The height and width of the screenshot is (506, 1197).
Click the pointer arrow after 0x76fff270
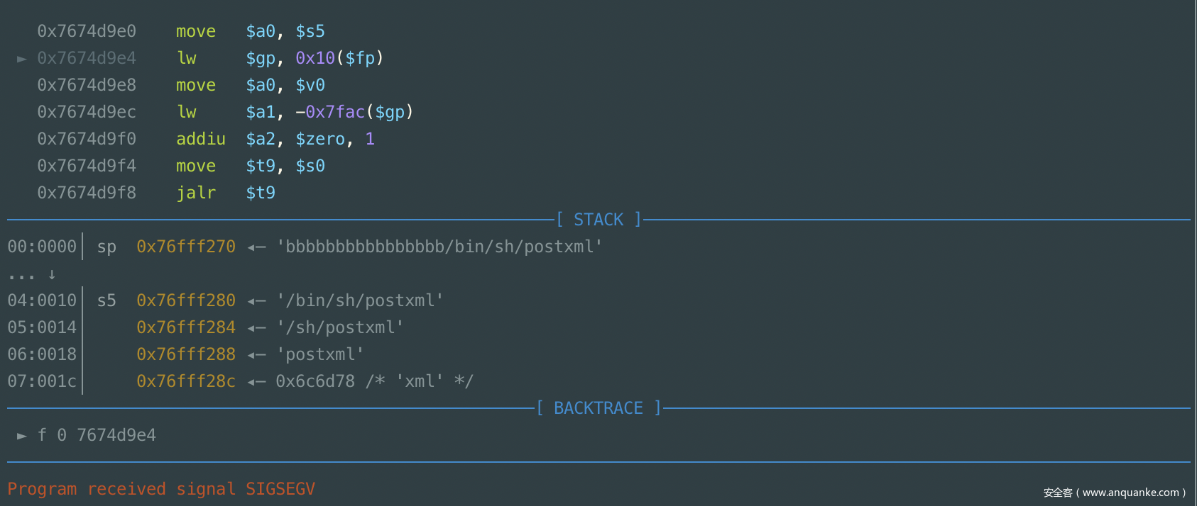(x=256, y=247)
